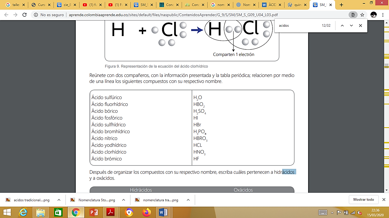This screenshot has height=218, width=389.
Task: Open the Chrome three-dot menu
Action: click(x=383, y=15)
